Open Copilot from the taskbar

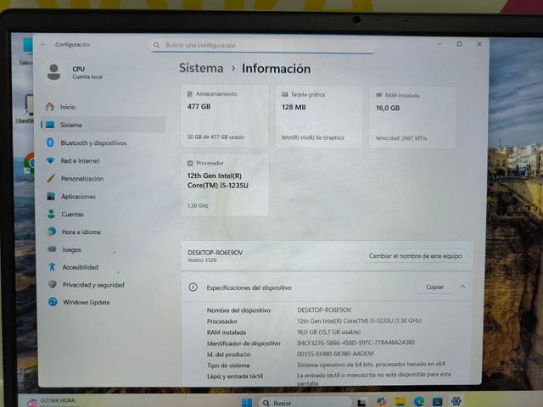coord(381,402)
